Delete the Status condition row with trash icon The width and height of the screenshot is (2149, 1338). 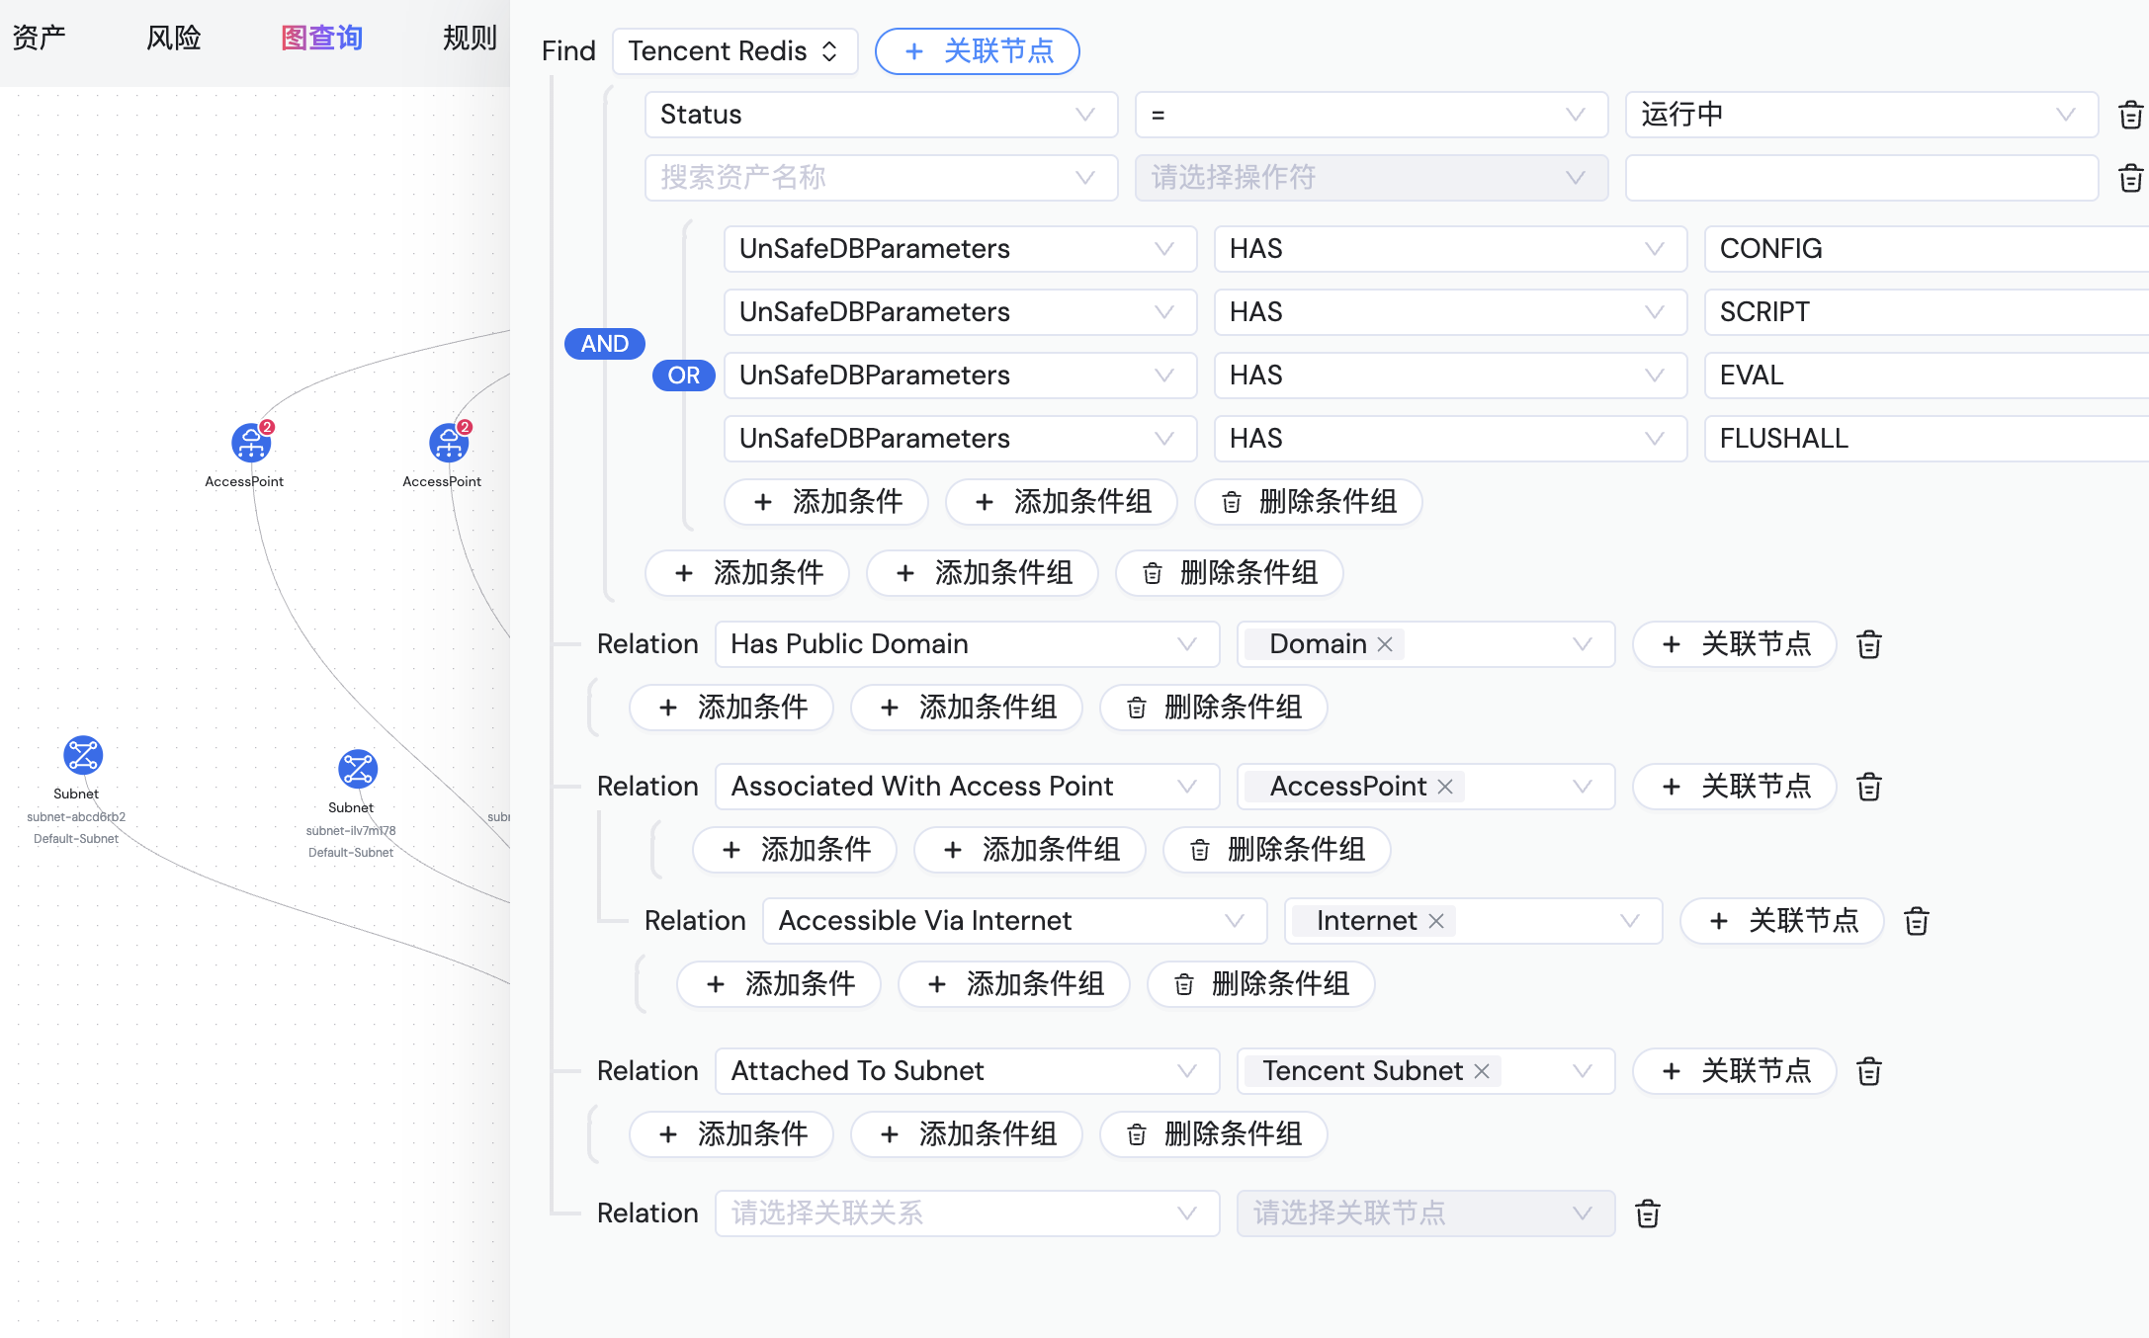tap(2130, 115)
